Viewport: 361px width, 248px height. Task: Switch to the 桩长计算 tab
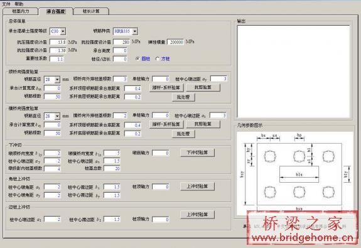(91, 11)
